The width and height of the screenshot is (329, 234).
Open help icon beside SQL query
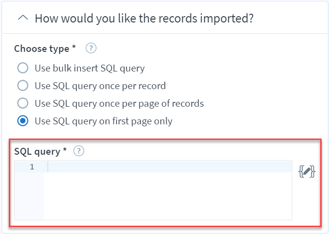pos(79,151)
